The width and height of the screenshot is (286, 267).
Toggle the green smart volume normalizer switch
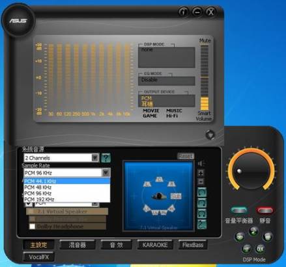tap(239, 210)
